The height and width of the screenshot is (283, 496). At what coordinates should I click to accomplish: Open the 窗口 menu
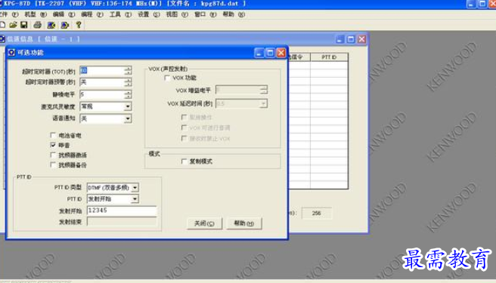pyautogui.click(x=206, y=14)
